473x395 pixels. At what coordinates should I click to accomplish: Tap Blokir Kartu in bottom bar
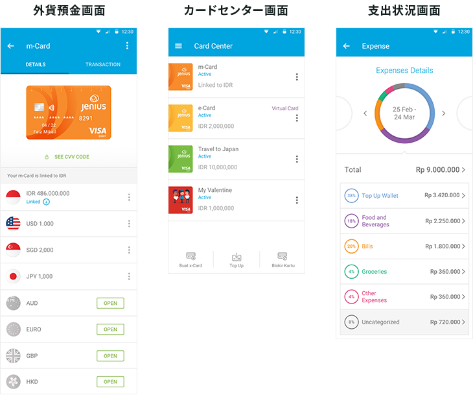coord(283,259)
